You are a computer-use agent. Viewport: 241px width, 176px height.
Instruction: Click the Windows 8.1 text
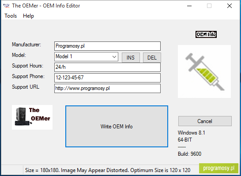click(x=192, y=133)
